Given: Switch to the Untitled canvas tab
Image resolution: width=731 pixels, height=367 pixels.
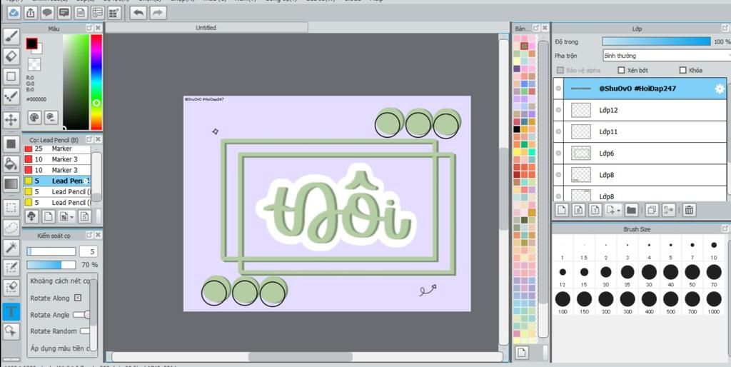Looking at the screenshot, I should pos(206,28).
